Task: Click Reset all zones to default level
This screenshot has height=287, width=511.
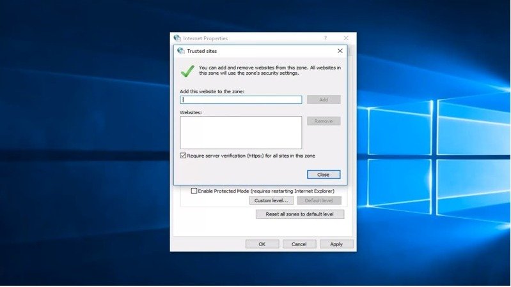Action: tap(299, 214)
